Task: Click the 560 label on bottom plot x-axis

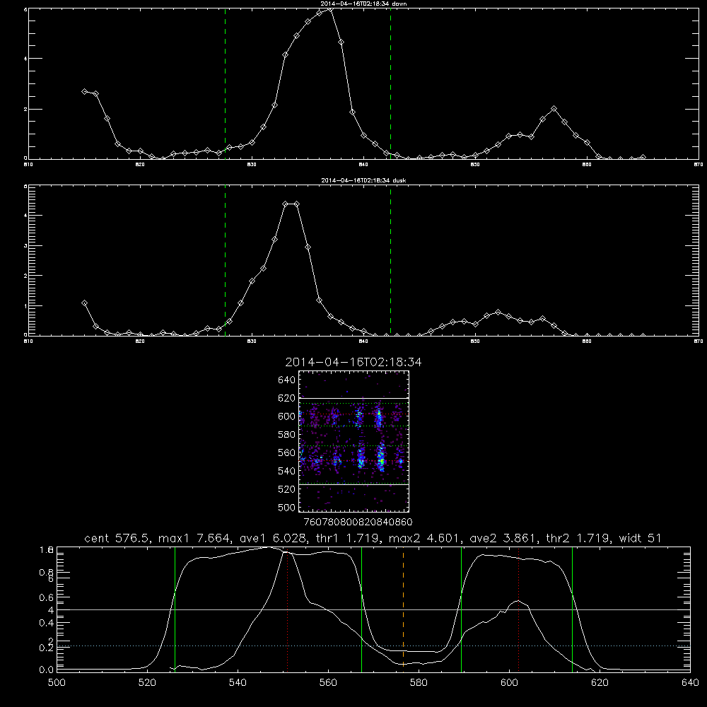Action: point(328,683)
